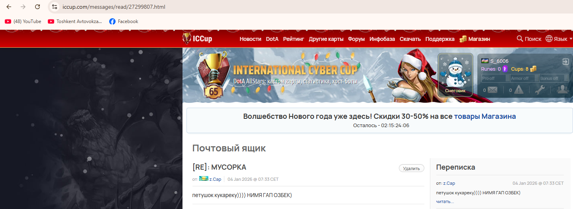
Task: Go to the Форум menu item
Action: pyautogui.click(x=356, y=39)
